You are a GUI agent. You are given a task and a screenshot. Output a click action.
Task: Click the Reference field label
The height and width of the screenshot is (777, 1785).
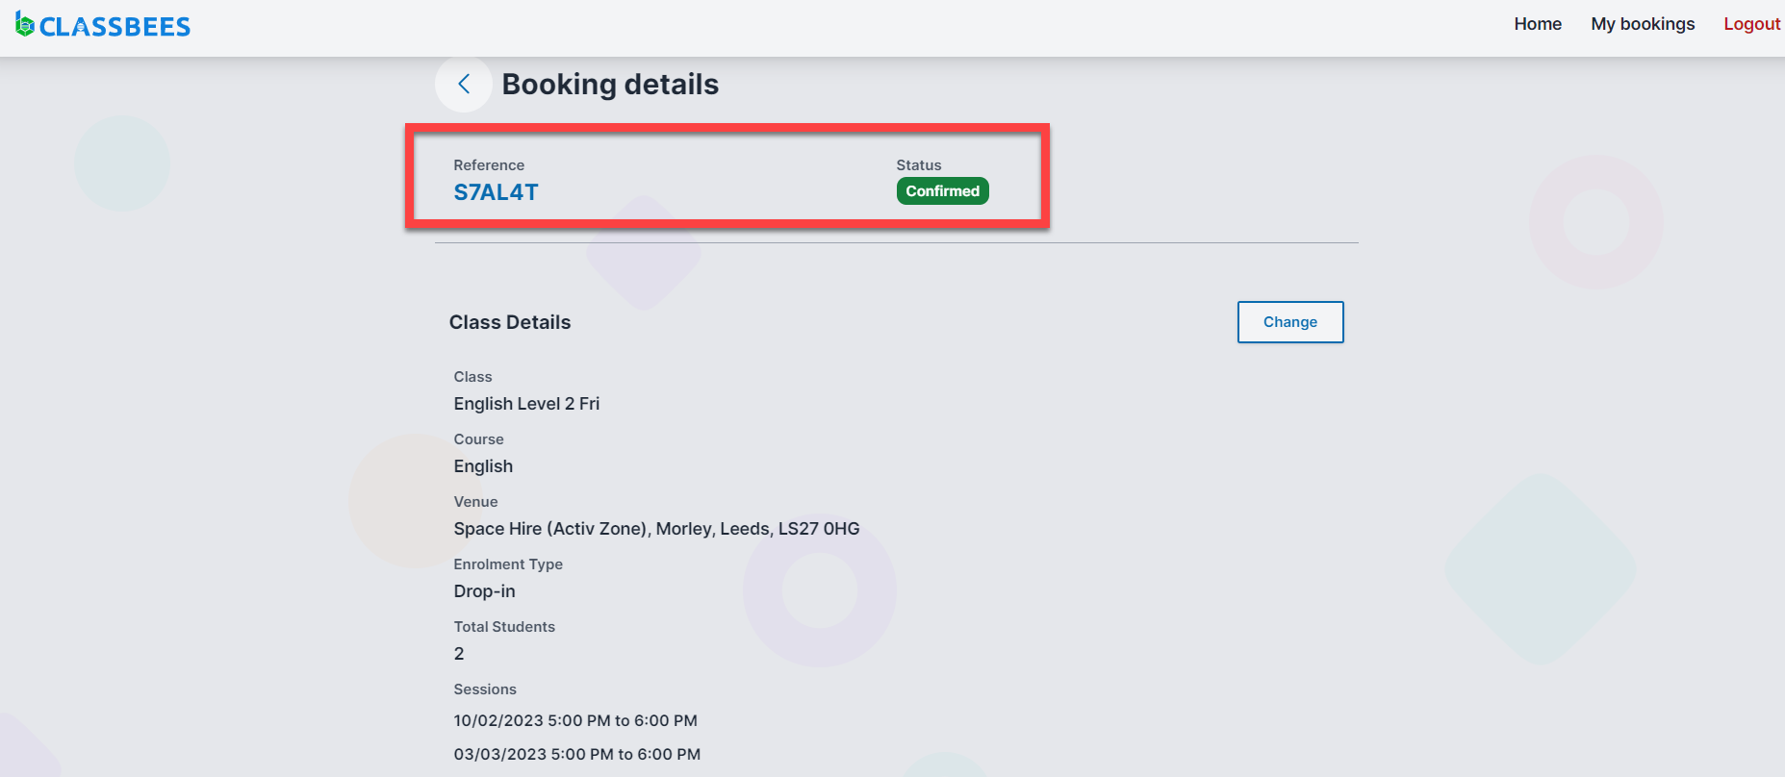click(489, 165)
